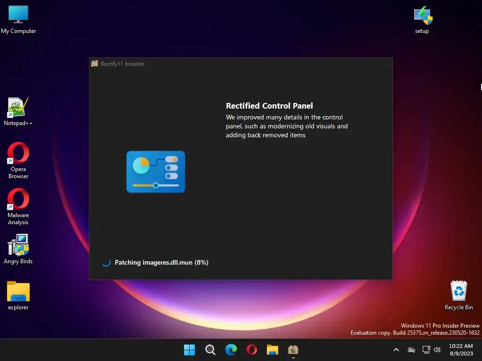Screen dimensions: 482x361
Task: Select the Angry Birds desktop icon
Action: 18,249
